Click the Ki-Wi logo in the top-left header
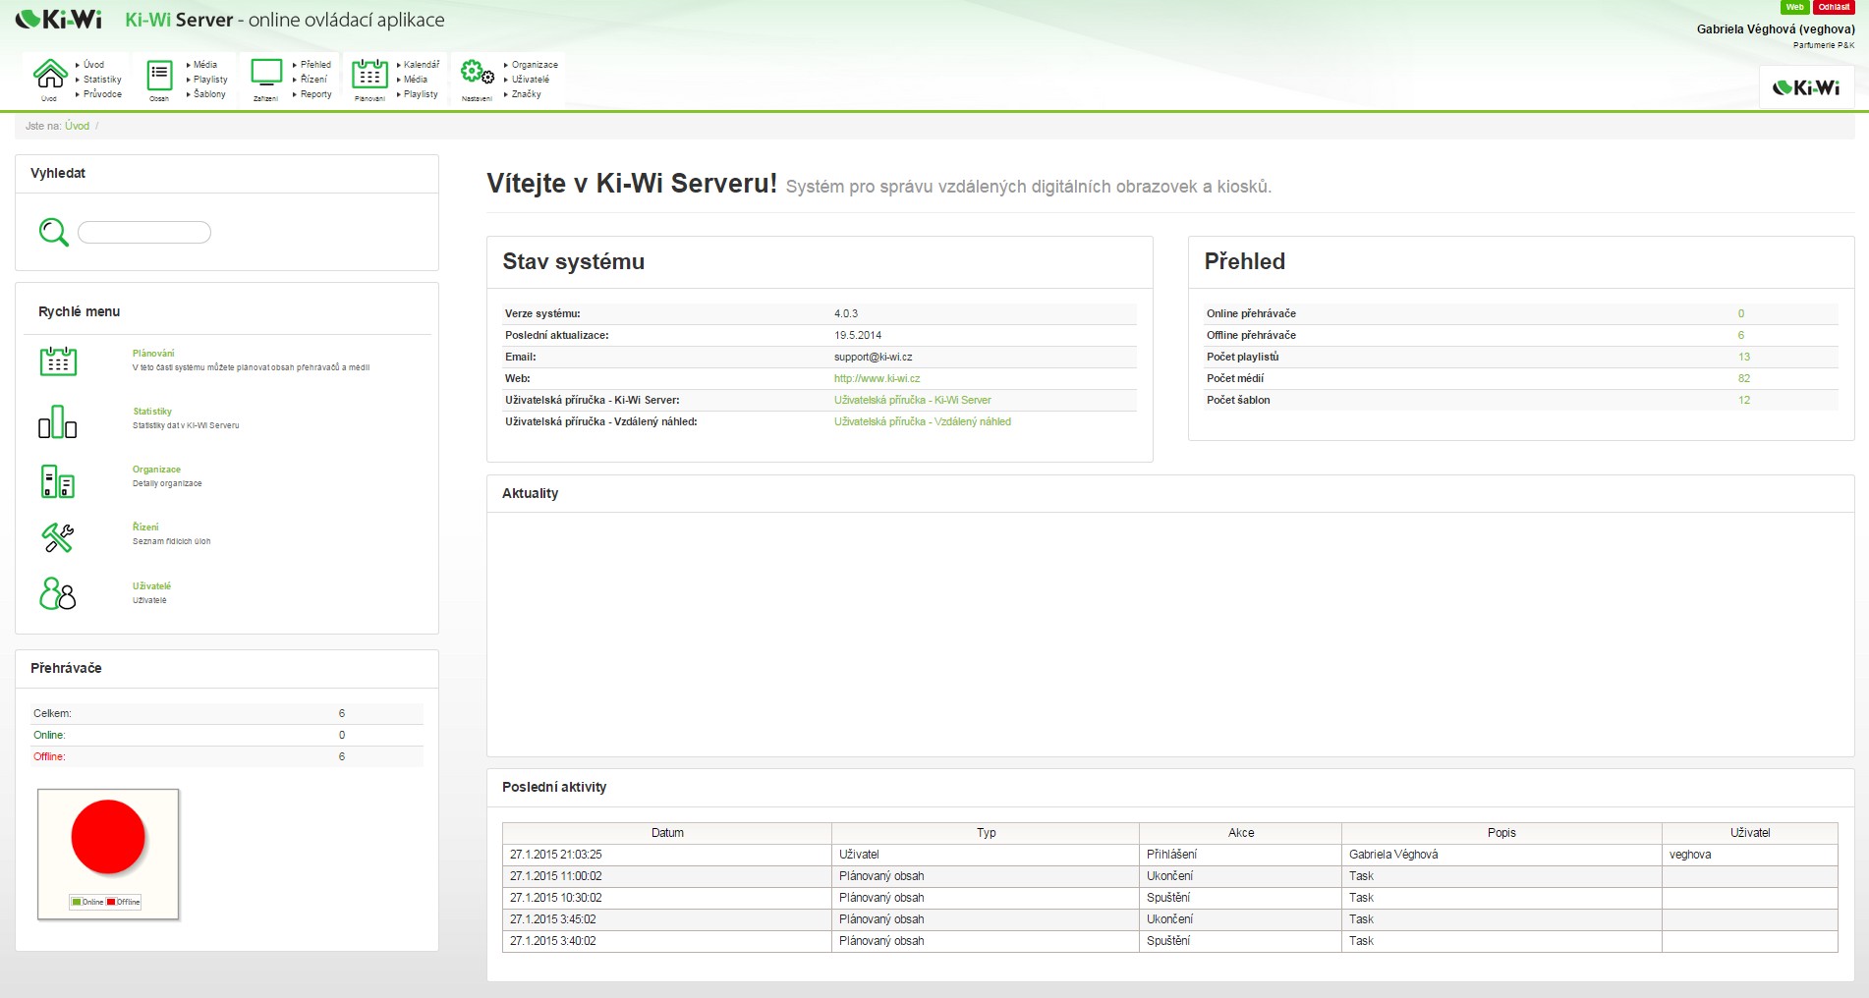Screen dimensions: 1869x998 (x=59, y=20)
